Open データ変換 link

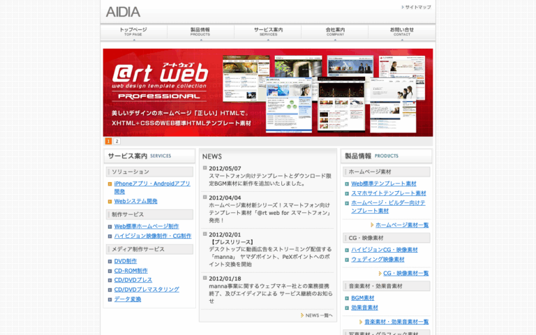(128, 299)
